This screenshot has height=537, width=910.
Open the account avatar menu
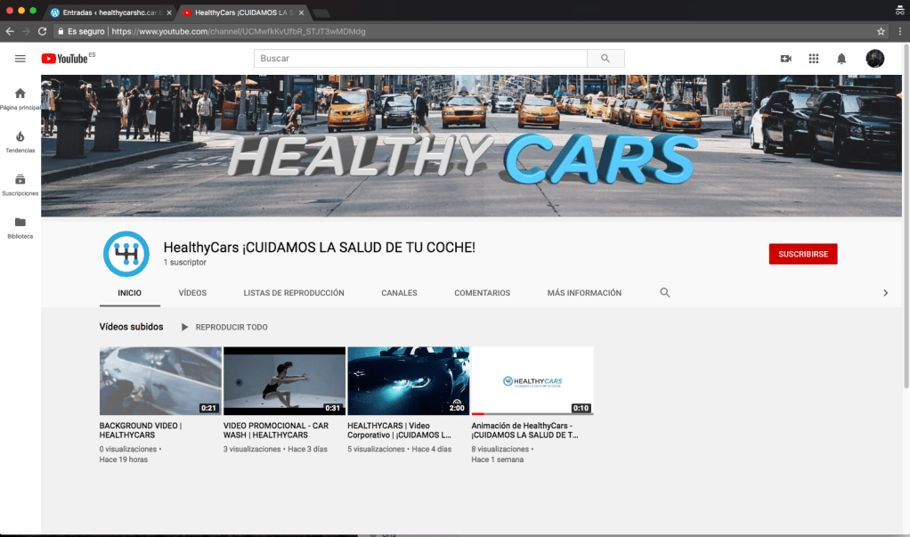(x=874, y=59)
